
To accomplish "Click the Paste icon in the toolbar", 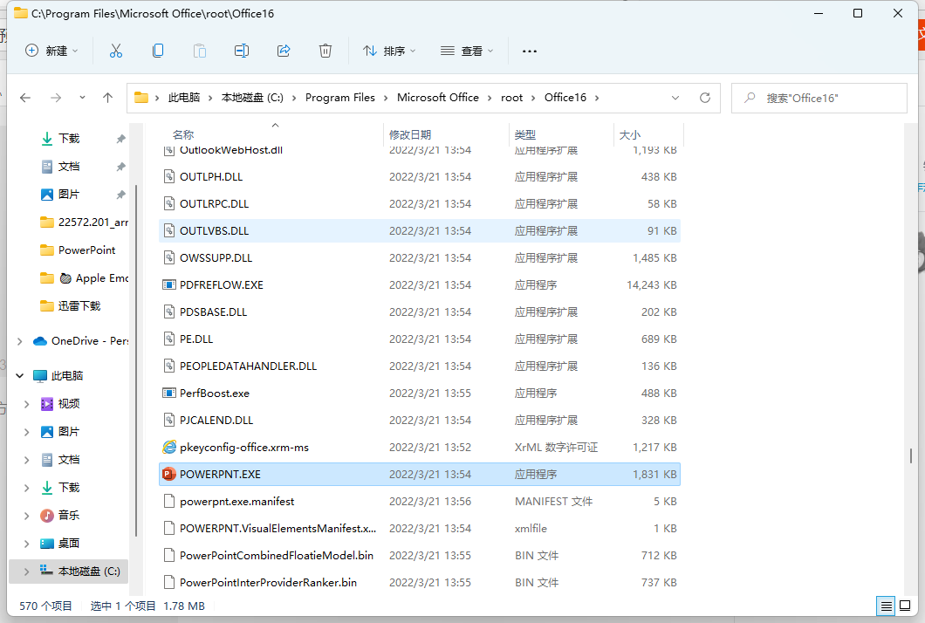I will [x=200, y=51].
